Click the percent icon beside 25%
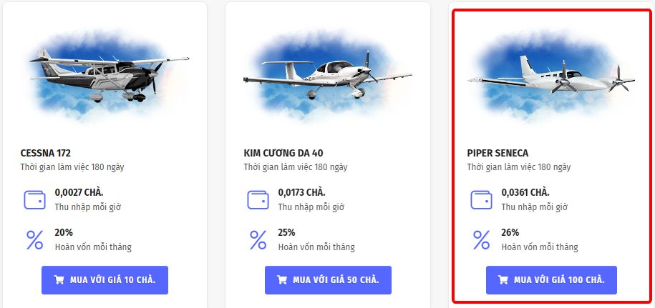This screenshot has width=655, height=308. click(258, 239)
